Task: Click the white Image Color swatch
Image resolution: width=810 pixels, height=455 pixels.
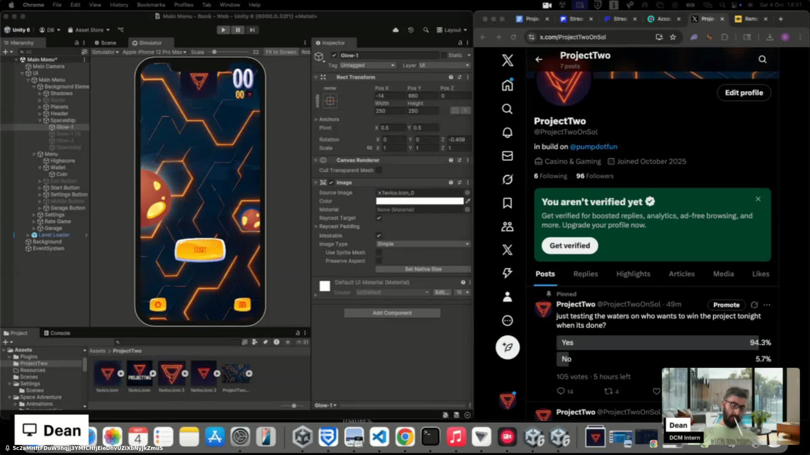Action: [x=419, y=201]
